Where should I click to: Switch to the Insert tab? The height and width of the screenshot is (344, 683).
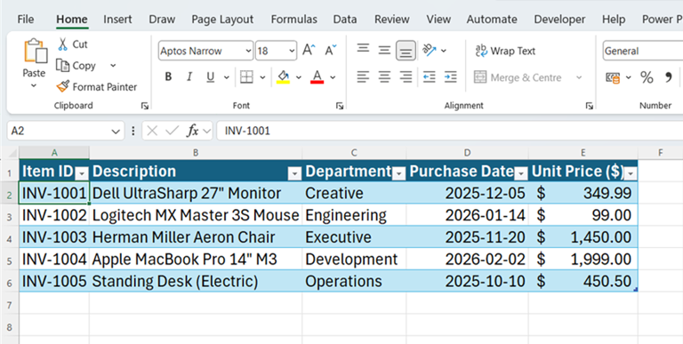(x=117, y=20)
